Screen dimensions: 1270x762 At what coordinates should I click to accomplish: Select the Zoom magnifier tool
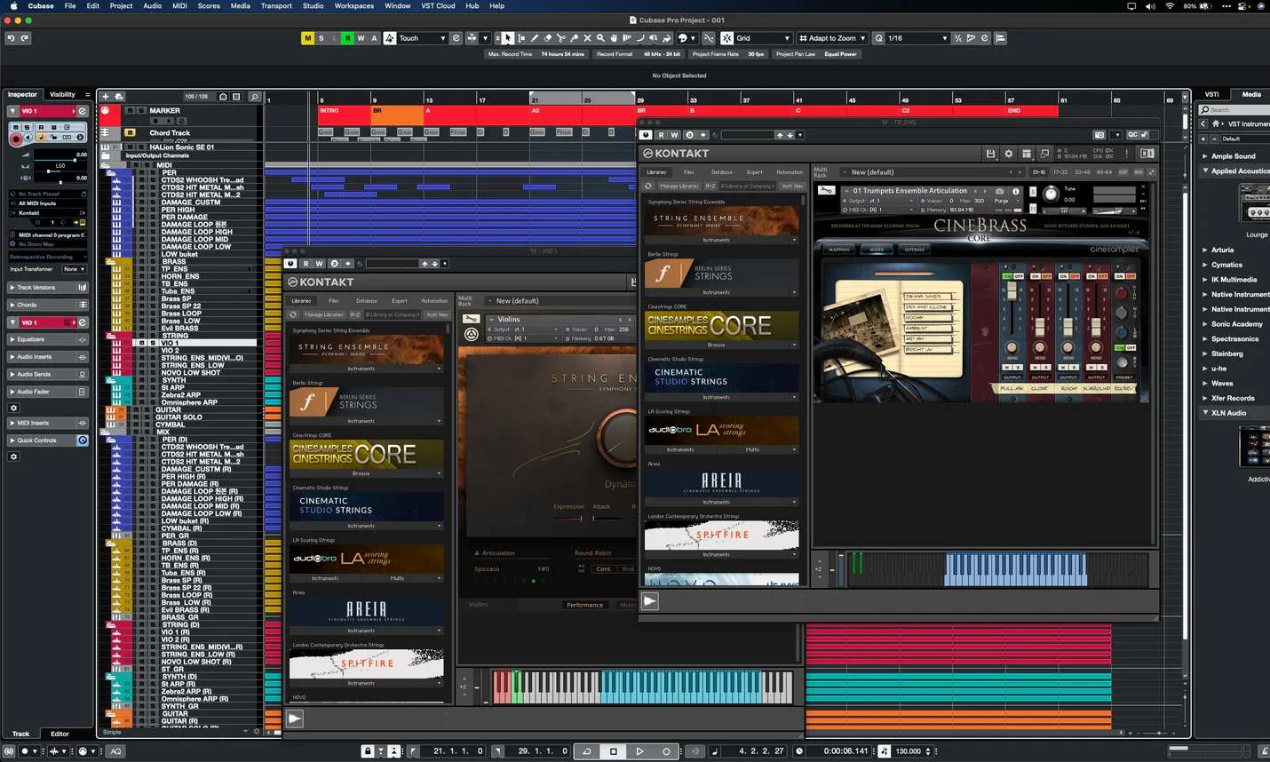(x=600, y=38)
